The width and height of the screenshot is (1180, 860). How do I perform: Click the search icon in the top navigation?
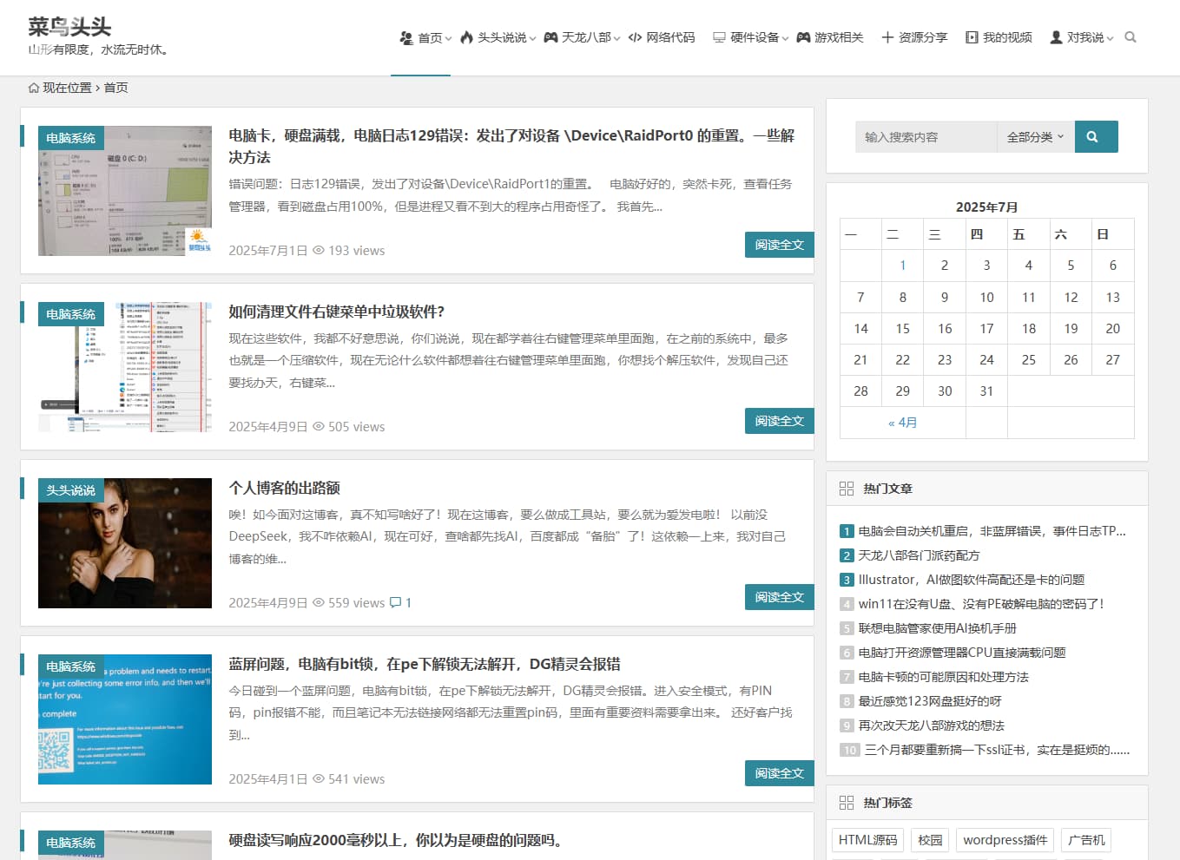[x=1130, y=37]
